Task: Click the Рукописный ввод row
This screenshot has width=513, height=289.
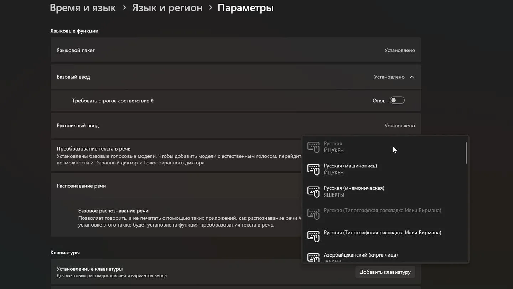Action: [236, 126]
